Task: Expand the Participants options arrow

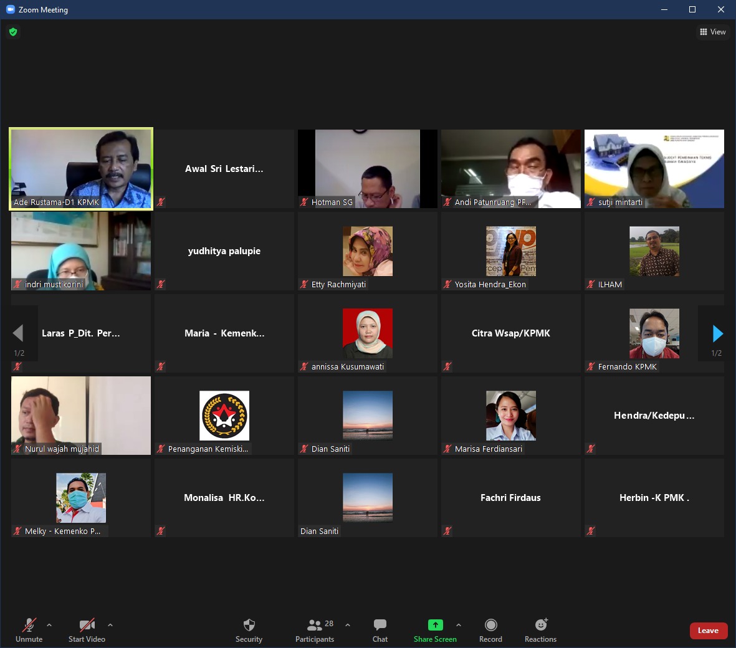Action: tap(348, 625)
